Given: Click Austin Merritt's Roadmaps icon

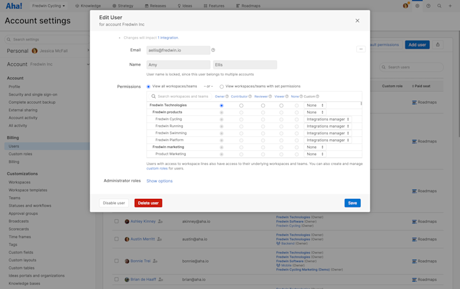Looking at the screenshot, I should click(414, 239).
